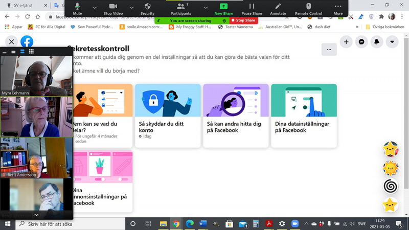Select Myra Lehmann video tile
The height and width of the screenshot is (230, 409).
click(x=36, y=76)
